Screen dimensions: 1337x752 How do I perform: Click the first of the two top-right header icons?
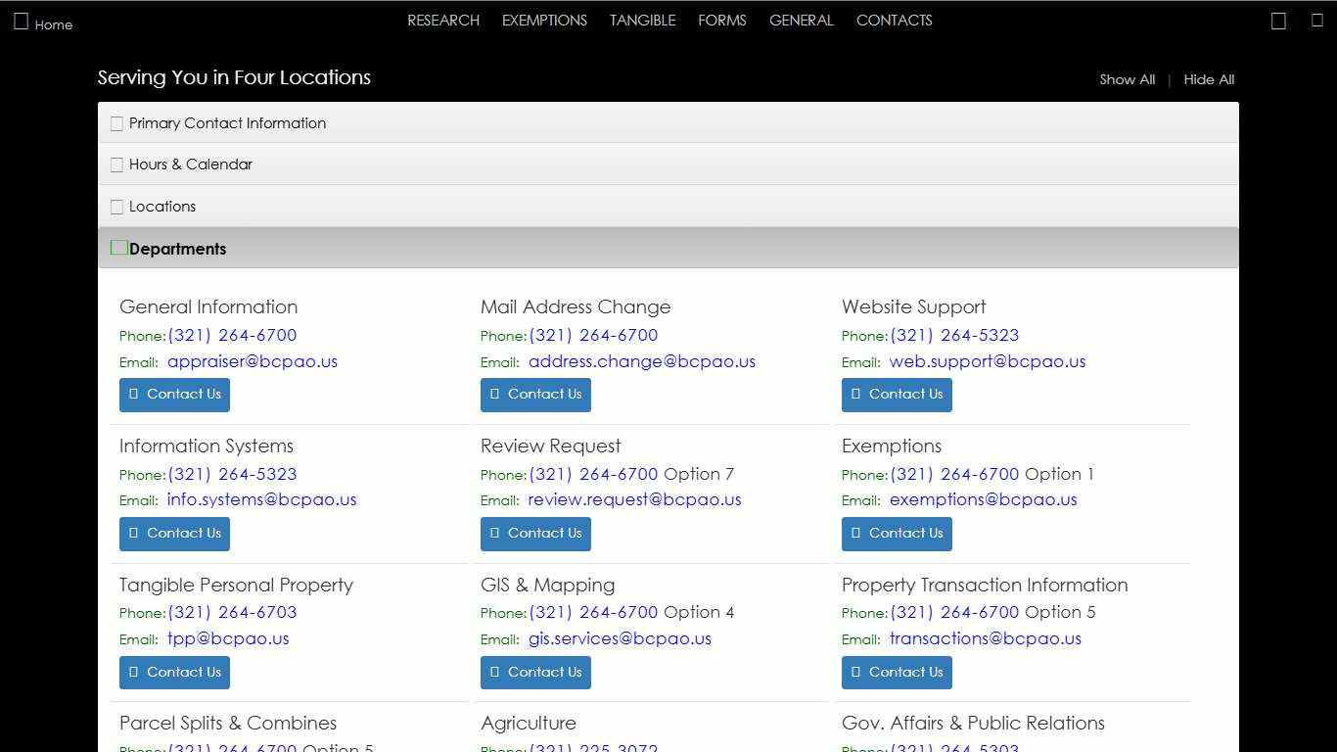coord(1278,22)
